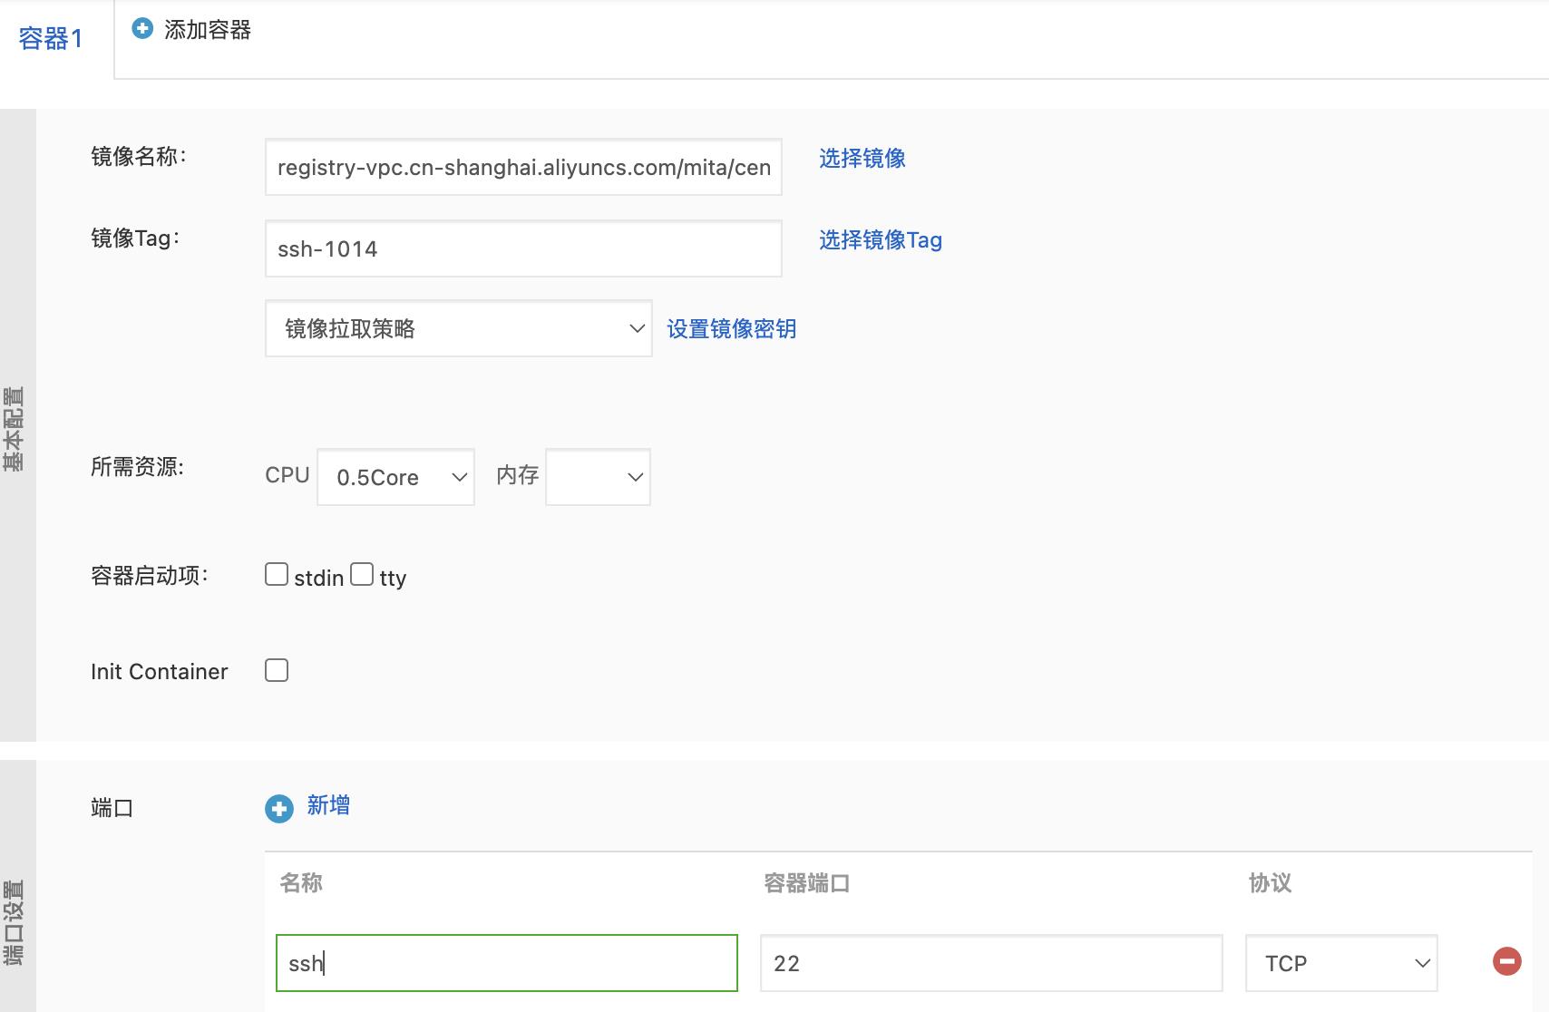The height and width of the screenshot is (1012, 1549).
Task: Click the 名称 column header
Action: pyautogui.click(x=301, y=883)
